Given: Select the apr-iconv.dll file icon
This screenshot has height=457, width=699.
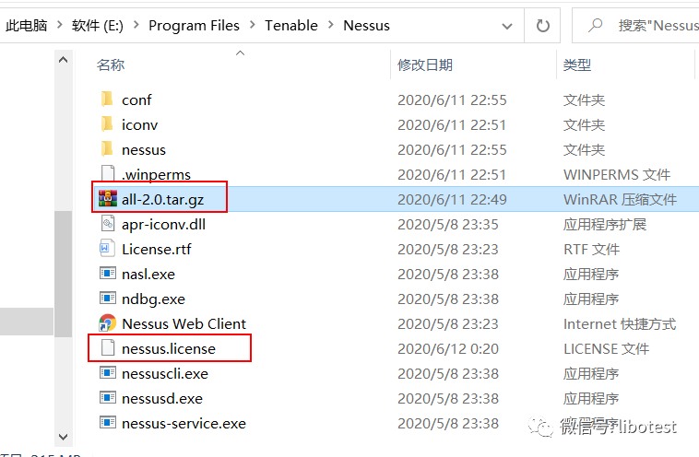Looking at the screenshot, I should (x=108, y=223).
